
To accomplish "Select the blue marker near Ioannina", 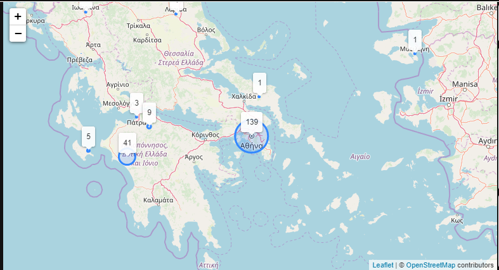I will pyautogui.click(x=86, y=12).
